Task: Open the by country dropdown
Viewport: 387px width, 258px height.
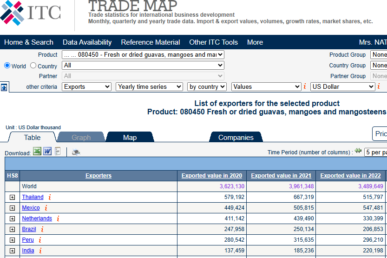Action: (x=207, y=86)
